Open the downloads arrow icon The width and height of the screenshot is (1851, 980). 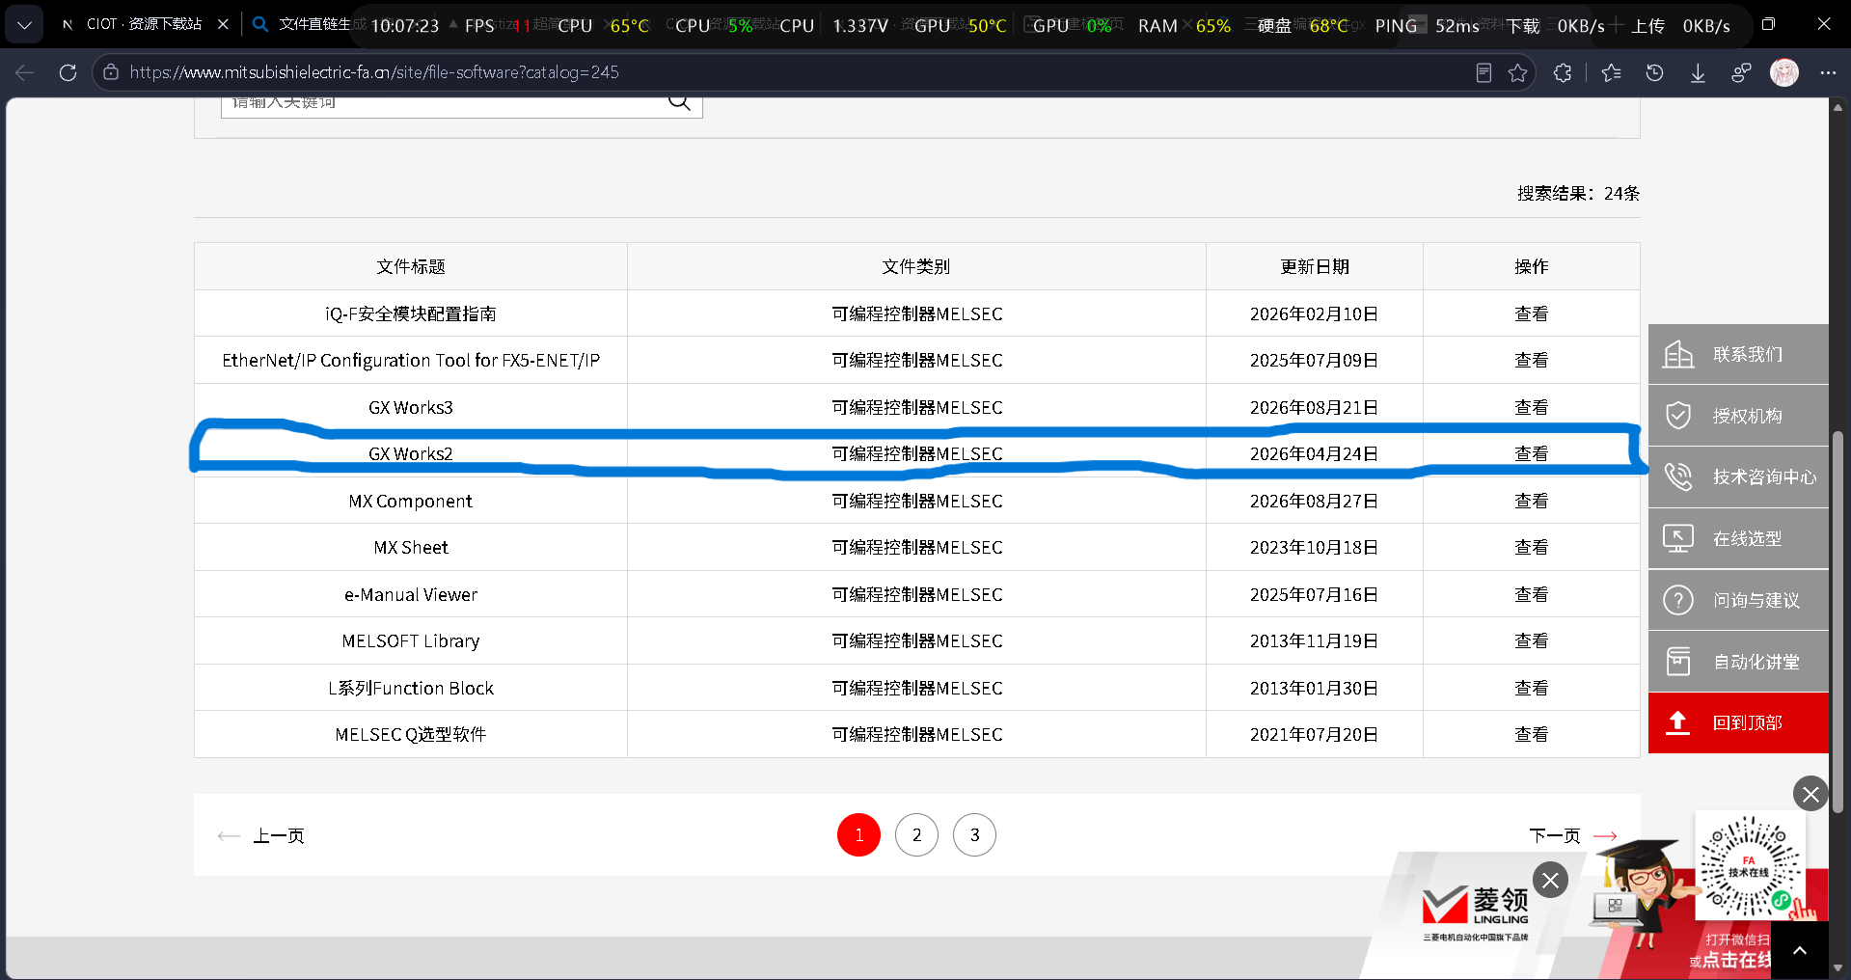(1698, 72)
